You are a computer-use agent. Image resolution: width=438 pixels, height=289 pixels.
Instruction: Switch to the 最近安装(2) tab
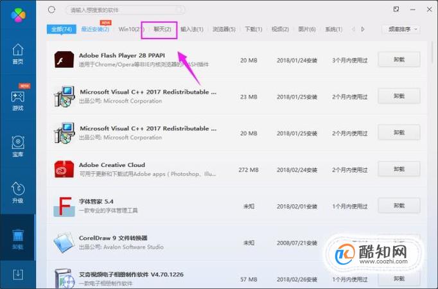point(95,29)
